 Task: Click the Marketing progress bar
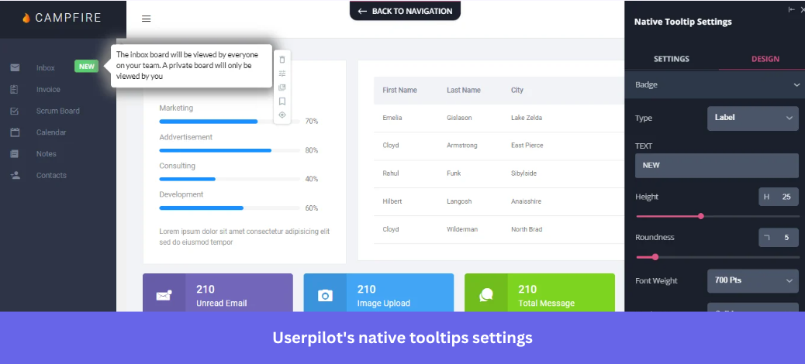pyautogui.click(x=230, y=122)
